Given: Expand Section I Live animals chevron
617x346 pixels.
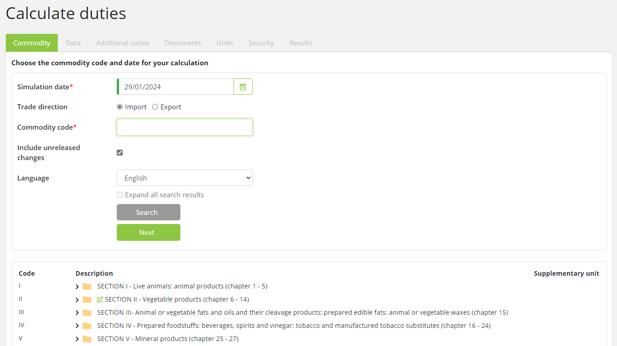Looking at the screenshot, I should tap(77, 287).
